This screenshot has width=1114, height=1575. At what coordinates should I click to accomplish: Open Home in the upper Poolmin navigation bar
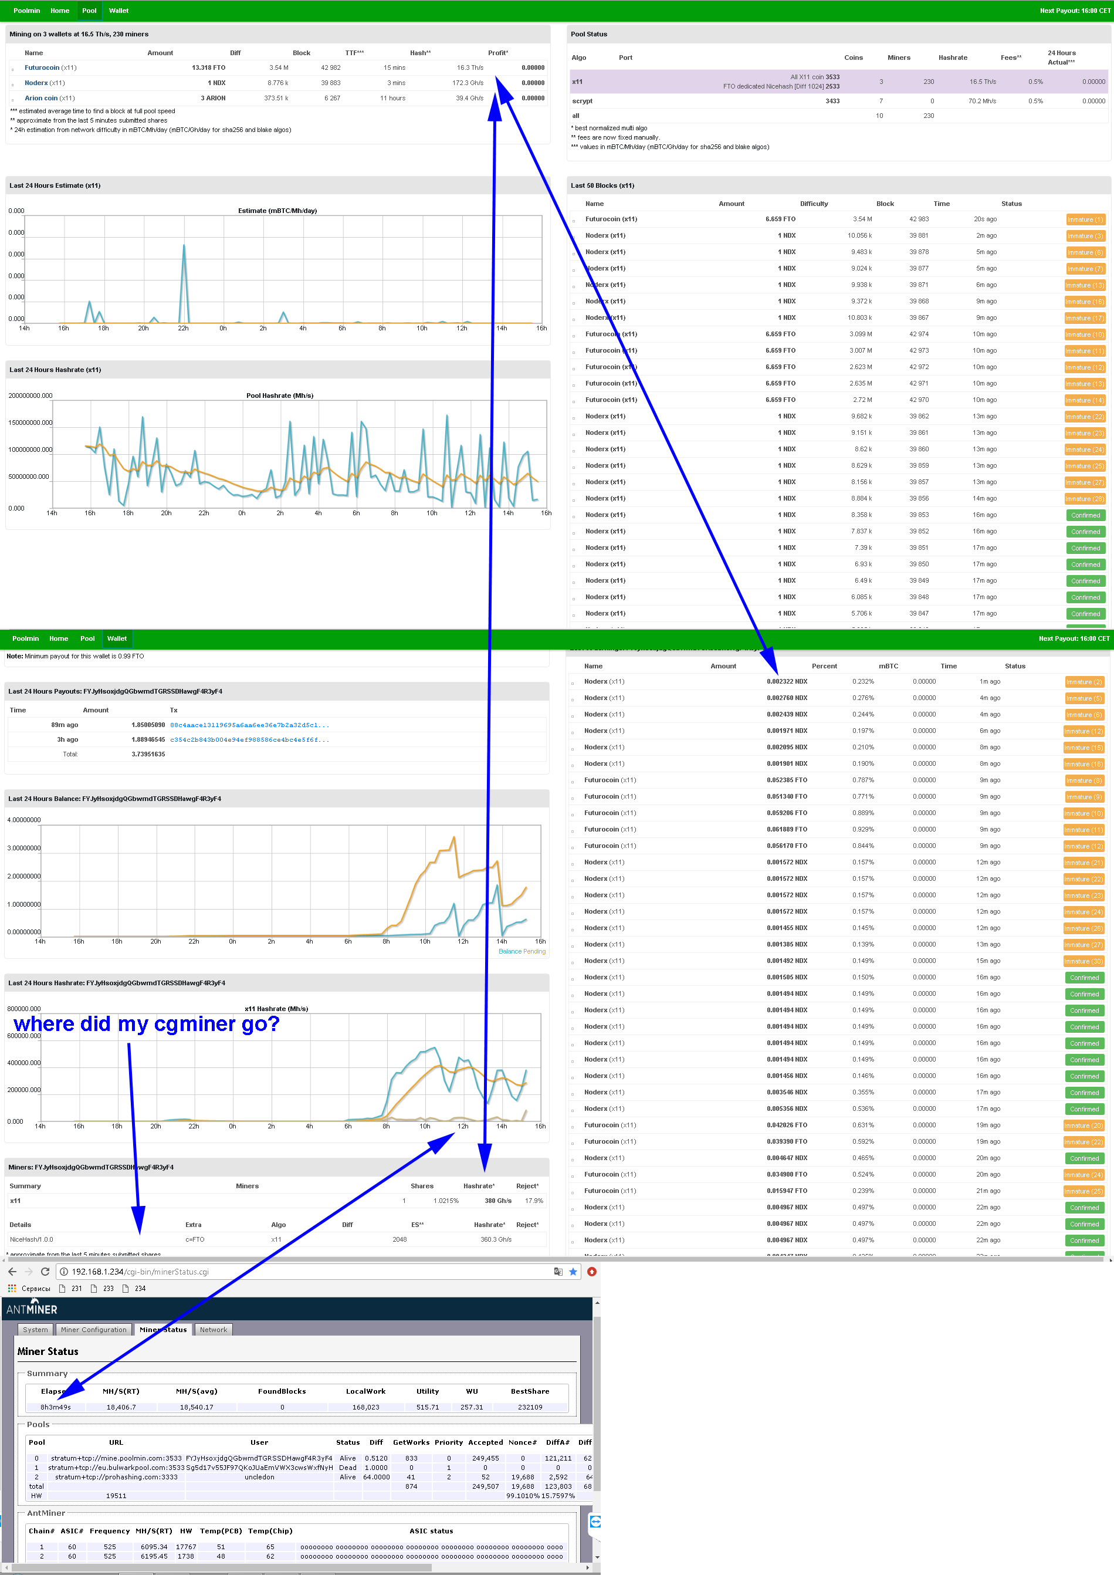(60, 11)
